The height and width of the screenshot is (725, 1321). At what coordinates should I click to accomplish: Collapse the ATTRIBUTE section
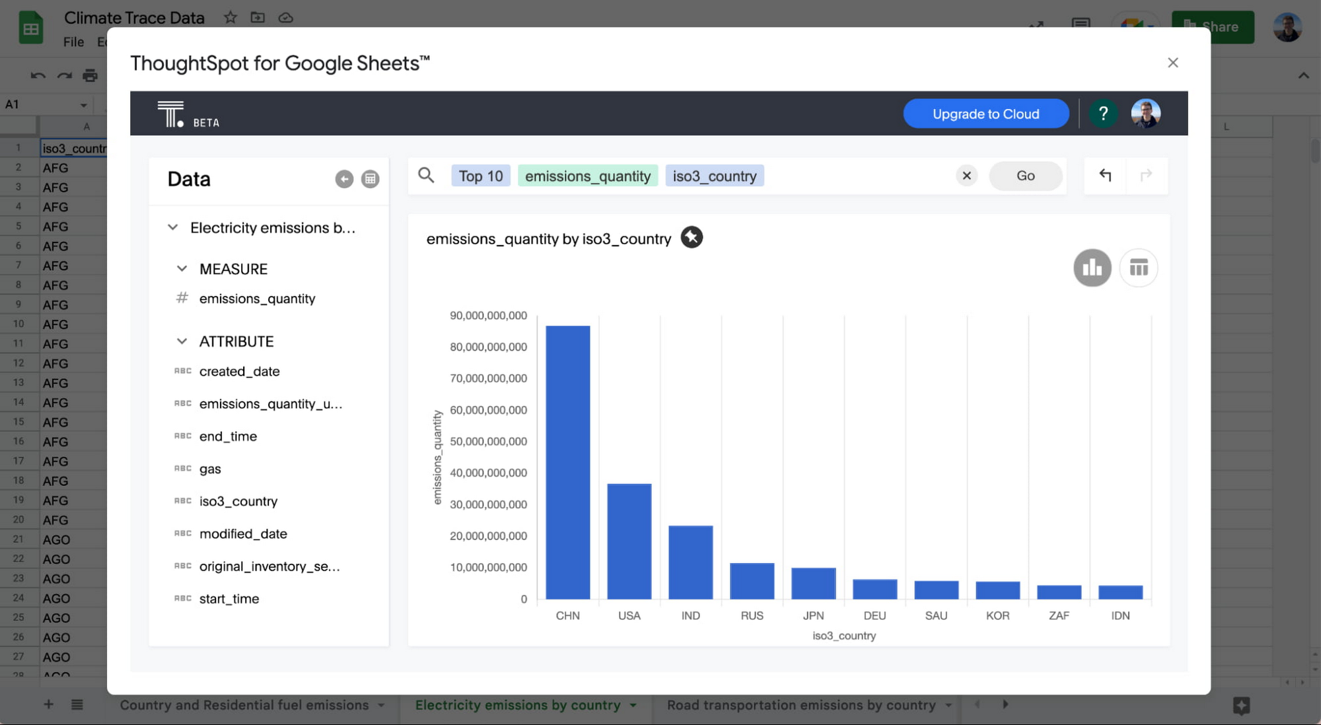pyautogui.click(x=182, y=341)
